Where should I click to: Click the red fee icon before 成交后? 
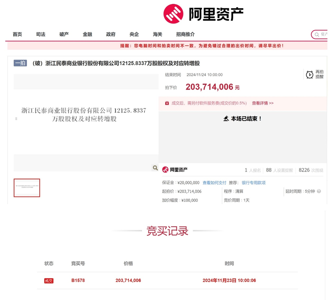[x=167, y=103]
